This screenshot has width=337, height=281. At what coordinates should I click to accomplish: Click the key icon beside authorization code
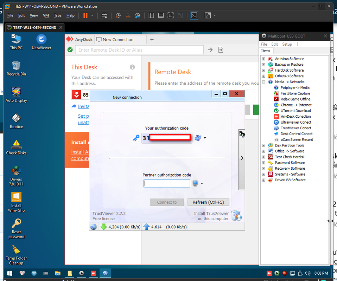(x=136, y=138)
